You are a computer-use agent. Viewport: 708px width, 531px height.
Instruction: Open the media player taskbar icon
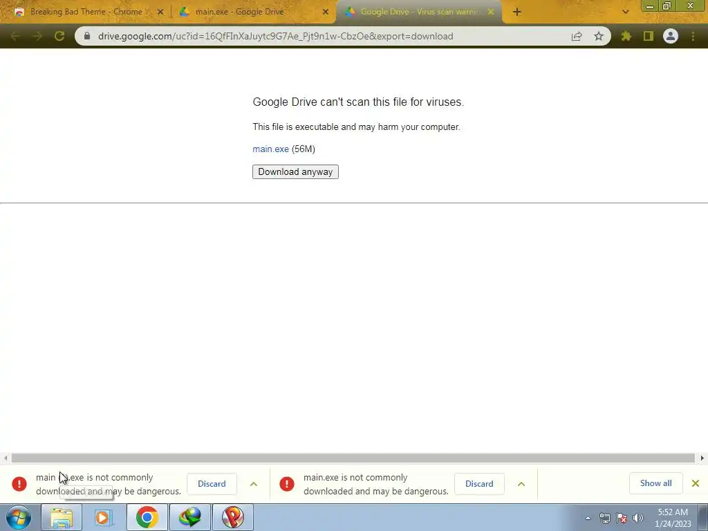[104, 517]
